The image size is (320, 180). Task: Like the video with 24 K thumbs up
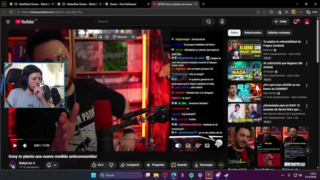tap(97, 165)
